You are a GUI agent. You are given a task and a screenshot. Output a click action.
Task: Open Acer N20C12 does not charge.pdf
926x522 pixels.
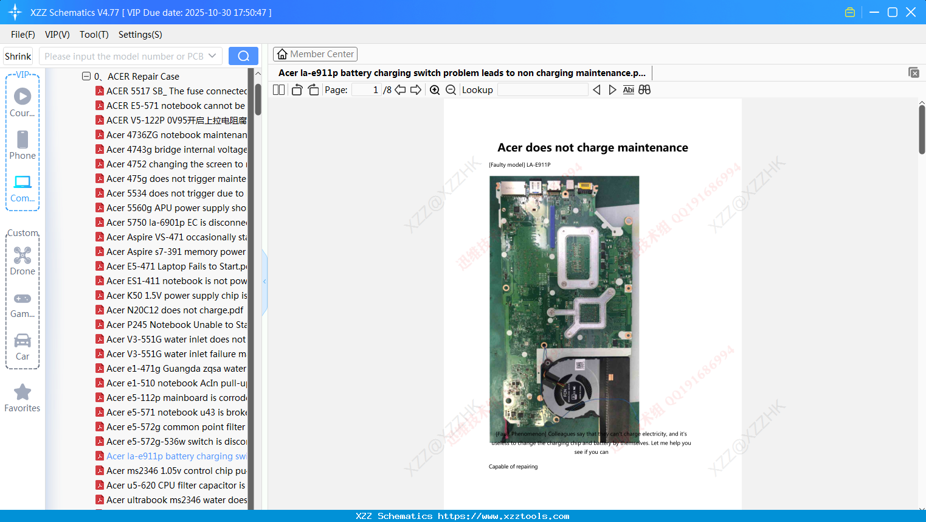point(170,310)
